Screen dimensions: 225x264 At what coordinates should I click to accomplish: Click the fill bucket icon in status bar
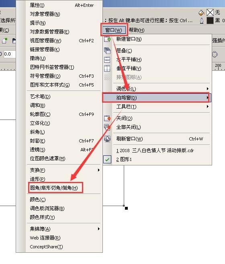click(201, 13)
